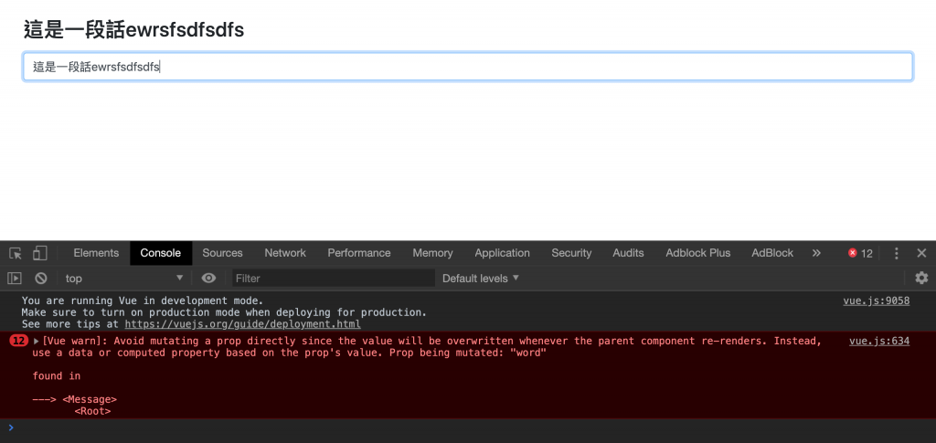Open the Adblock Plus tab
The height and width of the screenshot is (443, 936).
click(x=697, y=253)
